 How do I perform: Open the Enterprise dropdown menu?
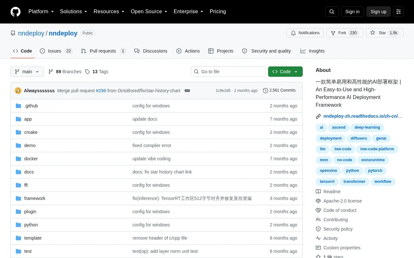pyautogui.click(x=189, y=12)
